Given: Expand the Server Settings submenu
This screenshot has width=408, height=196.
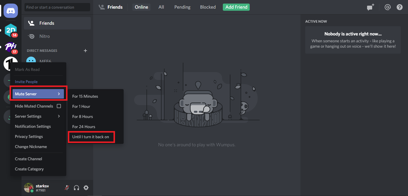Looking at the screenshot, I should [38, 116].
